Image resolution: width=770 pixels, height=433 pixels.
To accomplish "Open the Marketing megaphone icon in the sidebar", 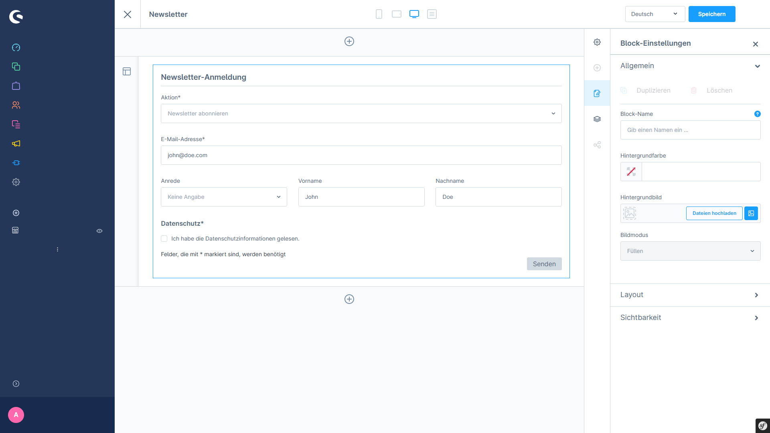I will coord(16,144).
